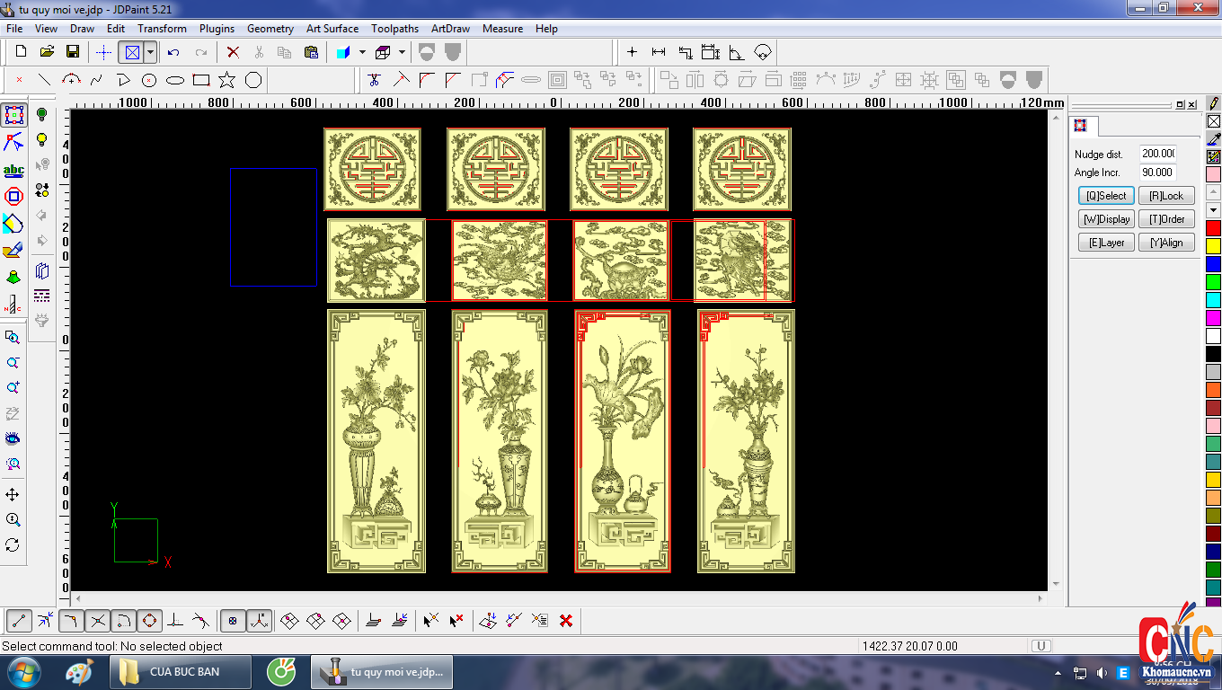The height and width of the screenshot is (690, 1222).
Task: Select the Star shape drawing tool
Action: tap(226, 80)
